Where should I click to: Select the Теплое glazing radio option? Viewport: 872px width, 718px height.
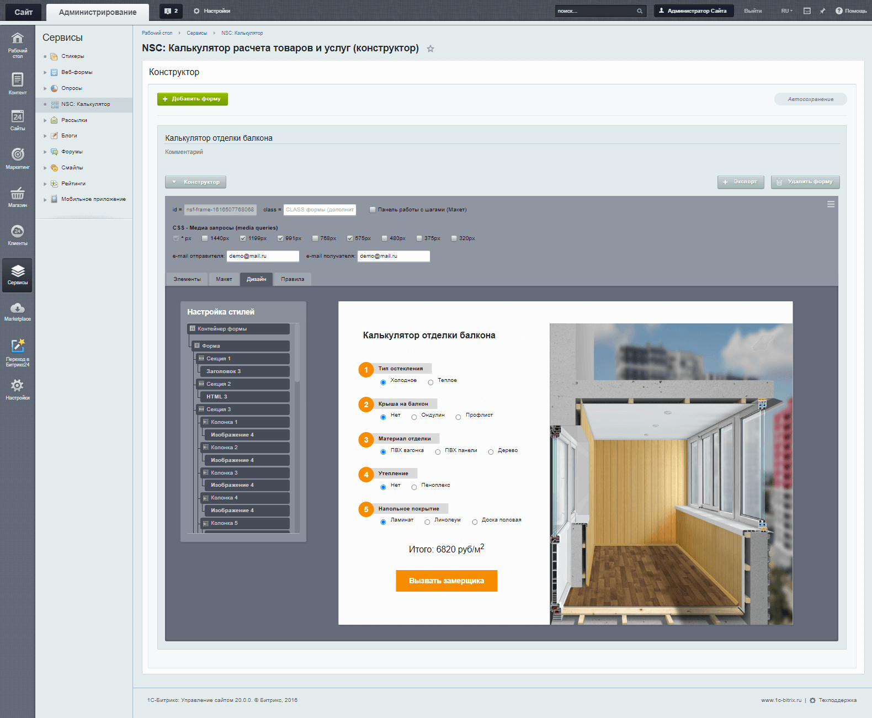430,382
